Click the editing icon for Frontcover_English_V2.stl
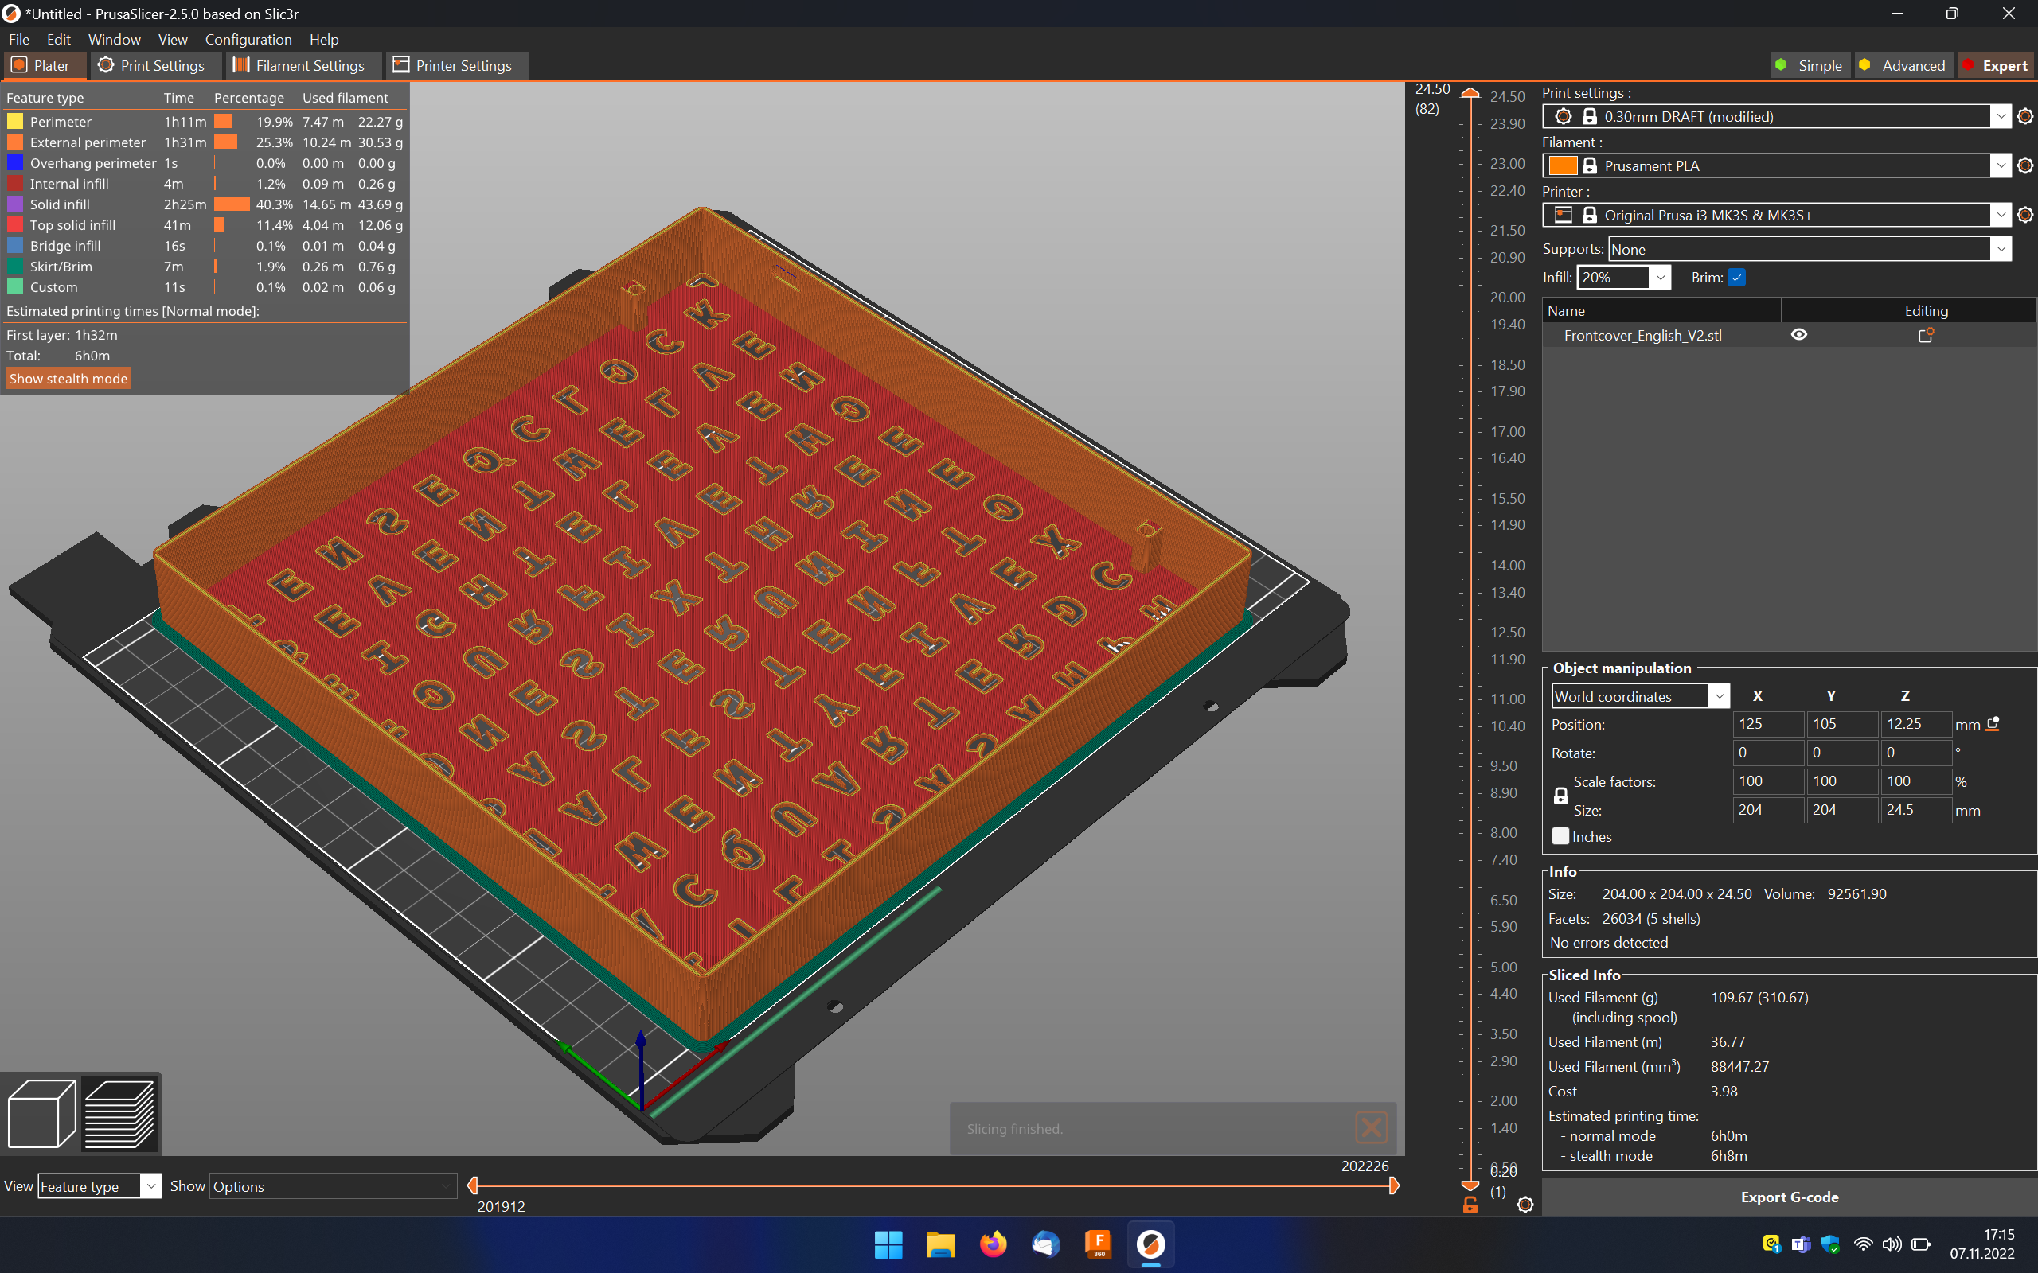 click(1925, 335)
